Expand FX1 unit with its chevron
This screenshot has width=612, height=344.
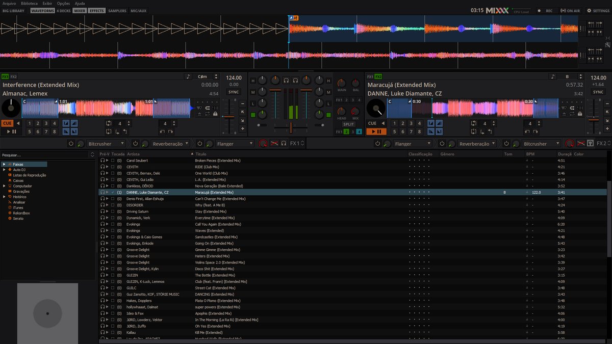coord(302,144)
